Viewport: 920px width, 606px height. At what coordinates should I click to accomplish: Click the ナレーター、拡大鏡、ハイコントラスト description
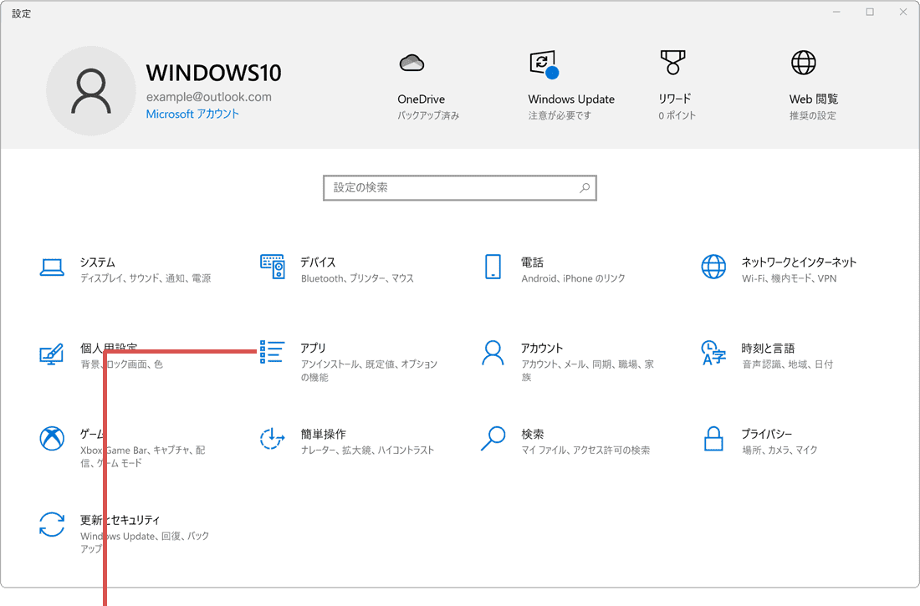368,450
